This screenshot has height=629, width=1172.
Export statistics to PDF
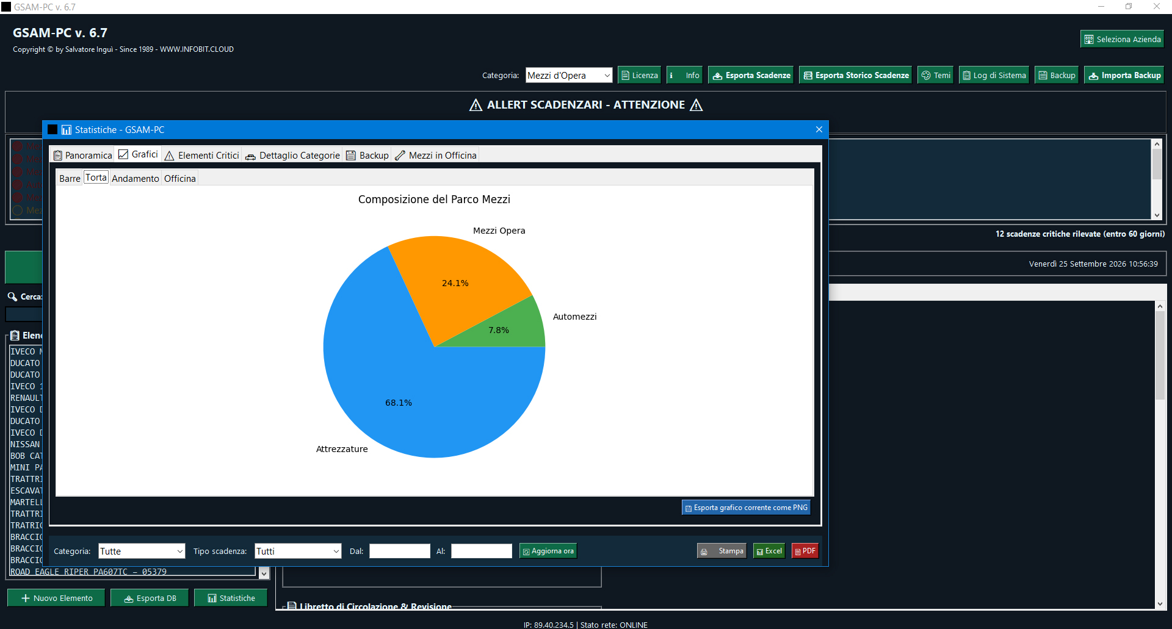pos(805,551)
